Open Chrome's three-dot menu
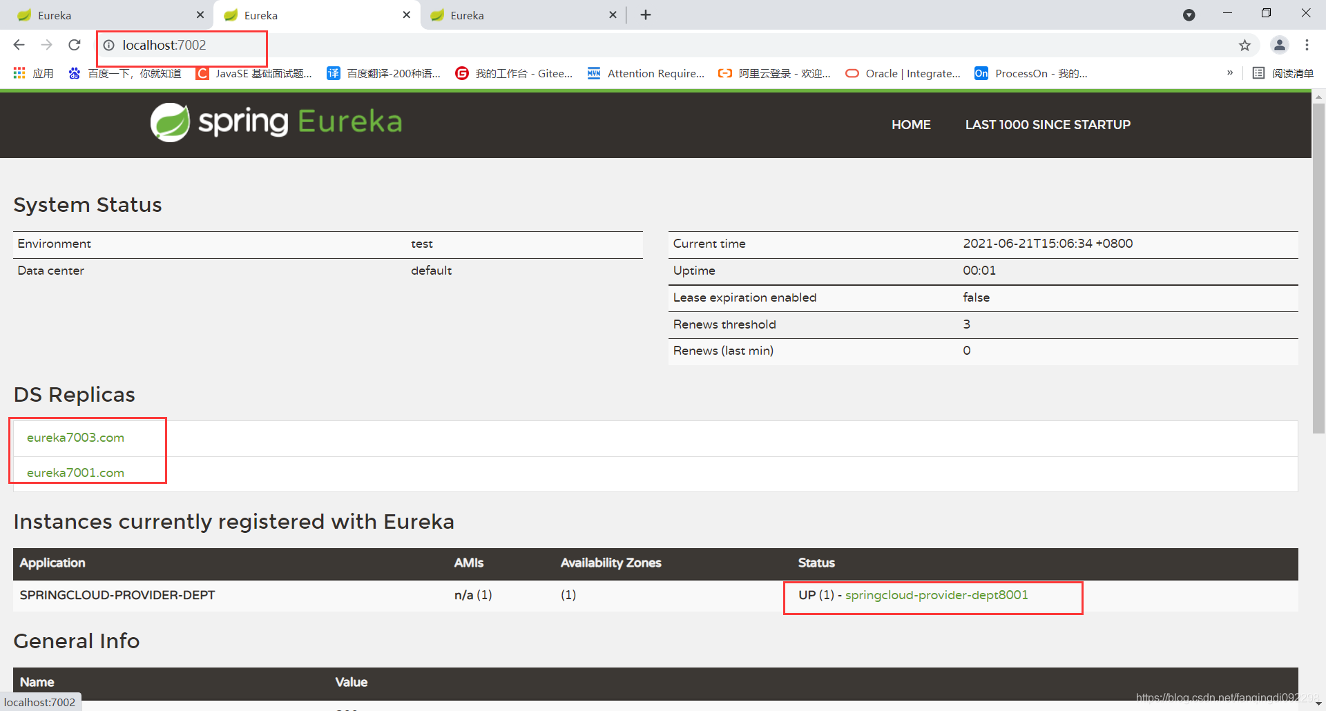This screenshot has height=711, width=1326. point(1307,45)
